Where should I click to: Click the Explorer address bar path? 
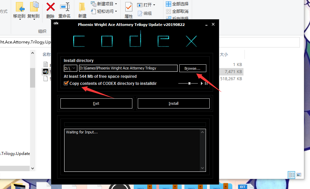[26, 42]
